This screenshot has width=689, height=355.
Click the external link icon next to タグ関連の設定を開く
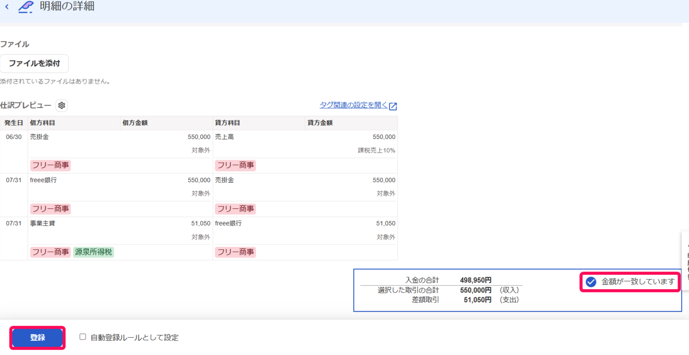pyautogui.click(x=393, y=106)
